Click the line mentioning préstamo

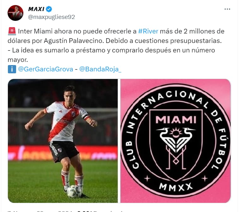(111, 50)
